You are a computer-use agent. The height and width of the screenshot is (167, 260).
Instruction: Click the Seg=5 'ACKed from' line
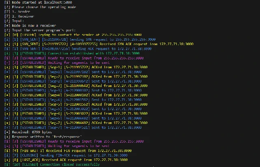[76, 104]
